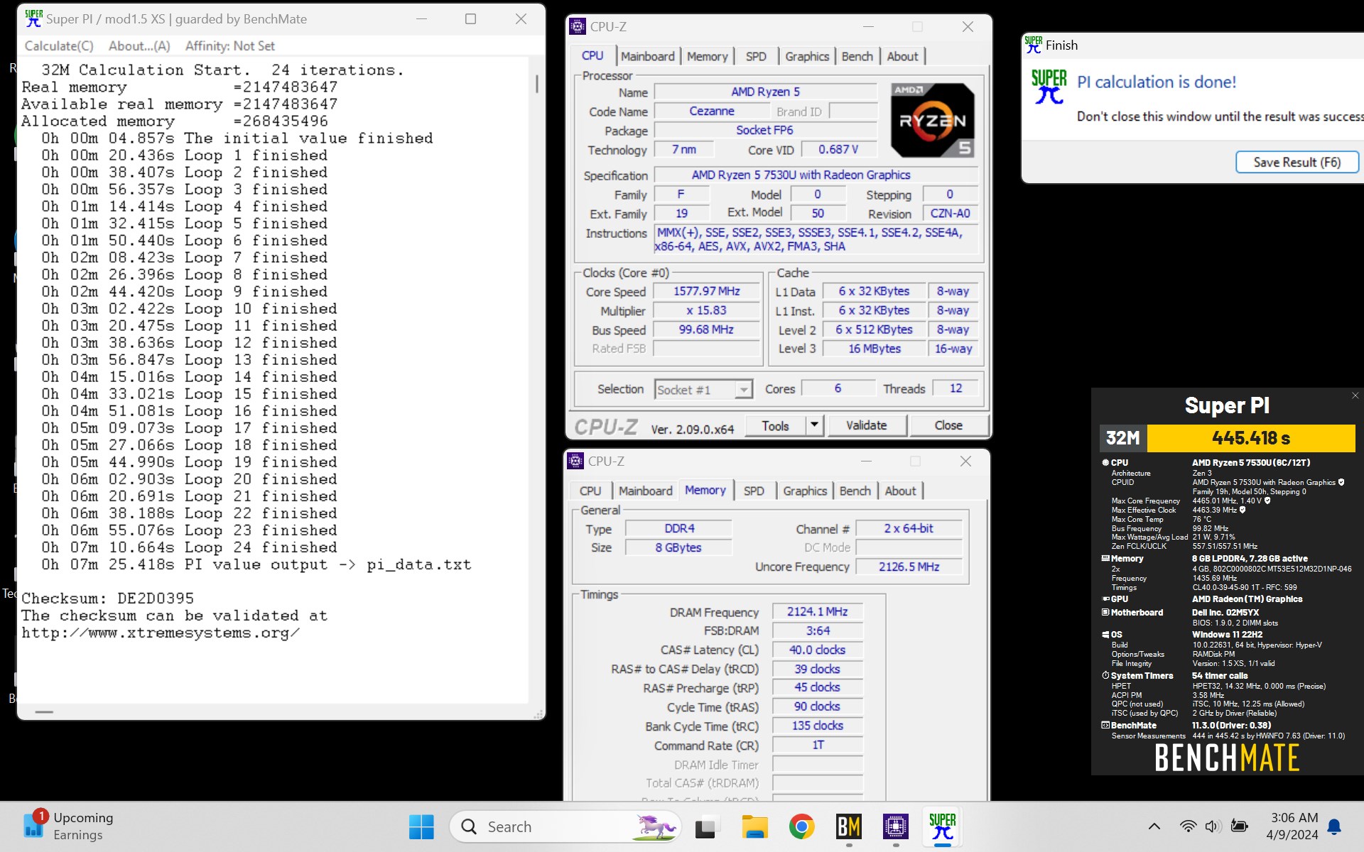
Task: Click the Code Name Cezanne field
Action: [711, 111]
